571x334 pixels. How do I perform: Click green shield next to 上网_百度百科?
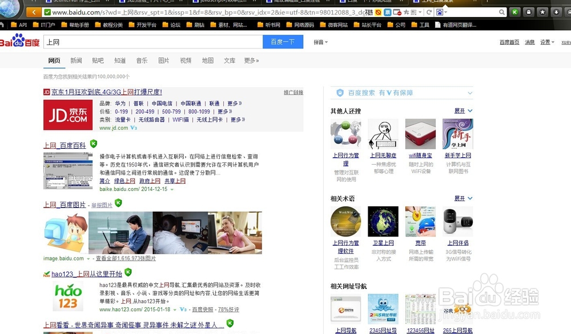(94, 144)
